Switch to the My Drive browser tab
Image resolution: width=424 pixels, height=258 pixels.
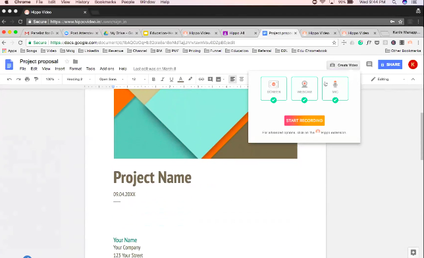[x=121, y=33]
